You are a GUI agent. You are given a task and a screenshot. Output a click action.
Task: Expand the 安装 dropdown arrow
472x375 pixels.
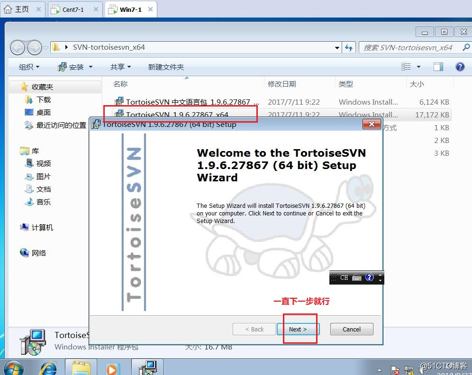(x=91, y=67)
